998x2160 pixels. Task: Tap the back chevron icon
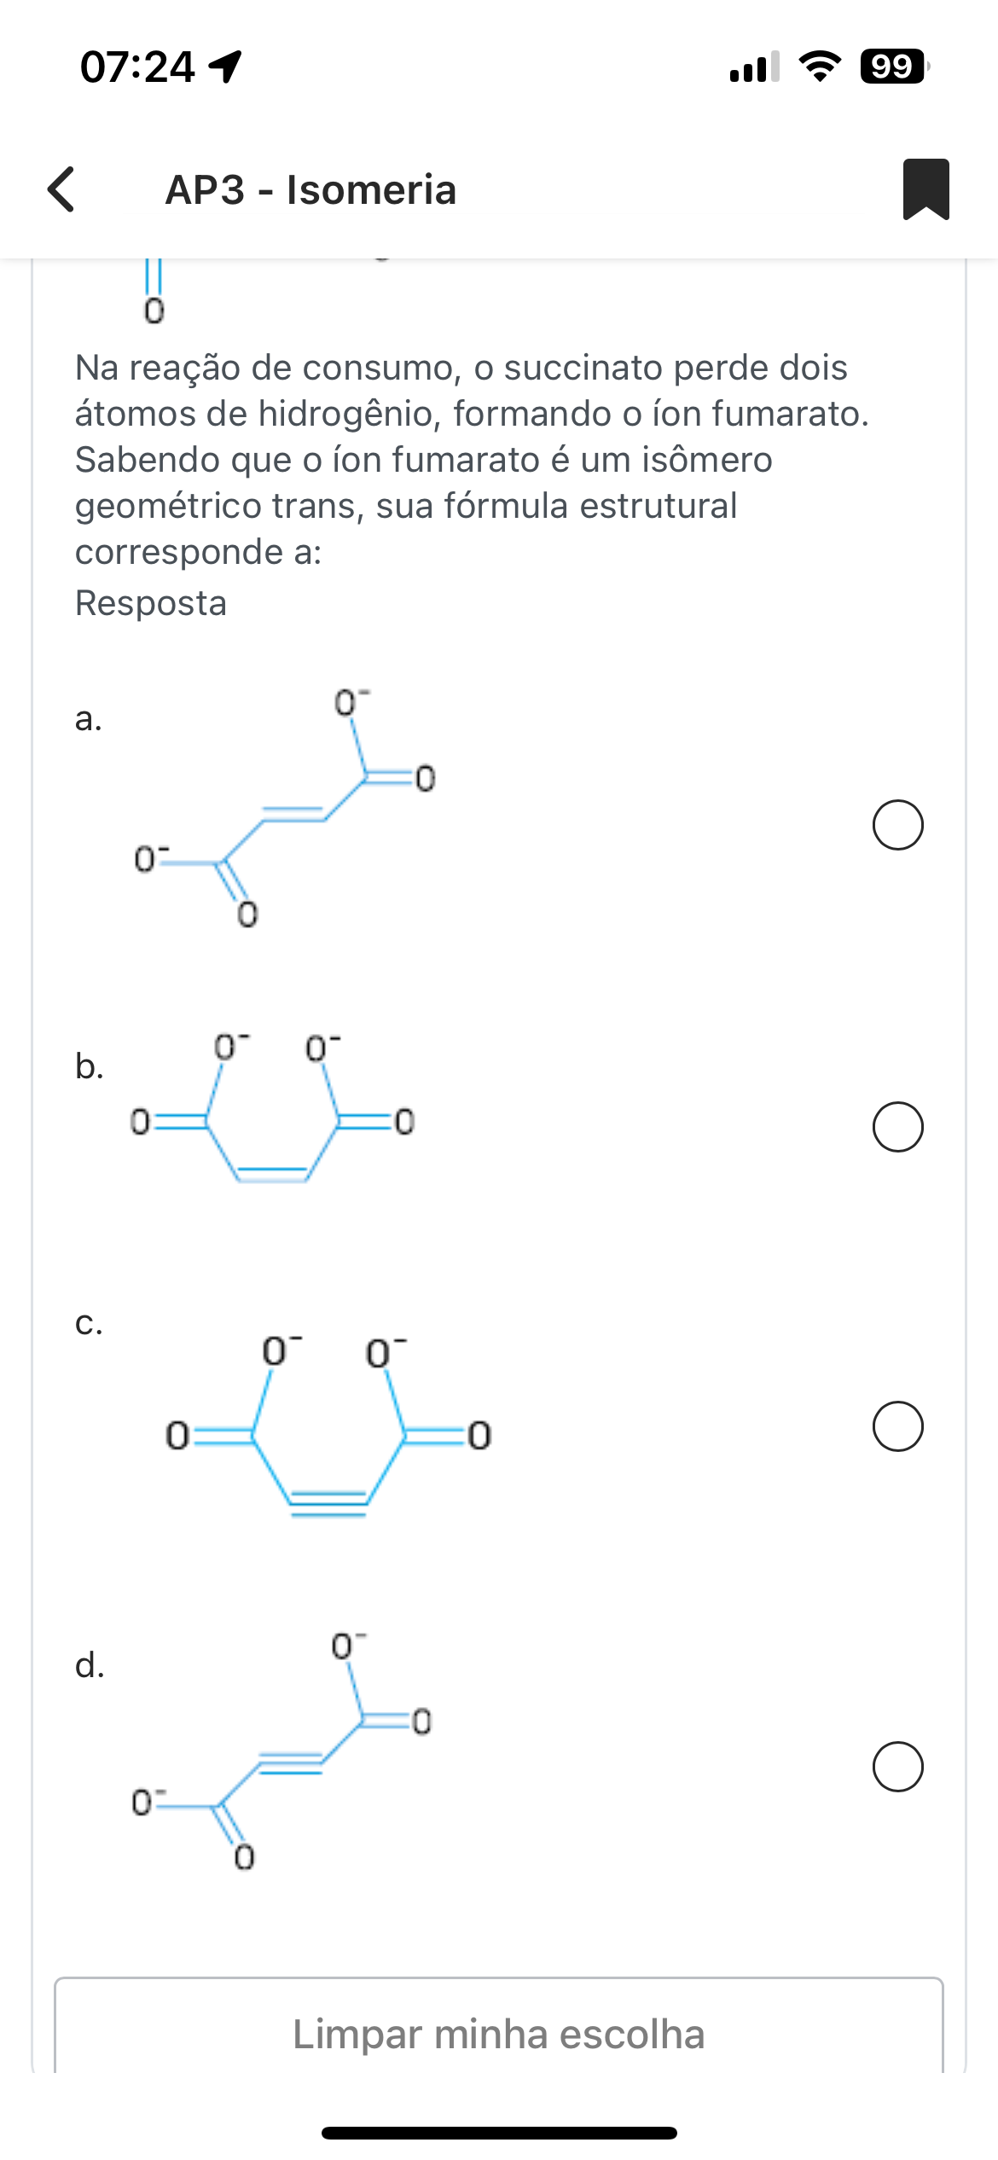[x=61, y=189]
